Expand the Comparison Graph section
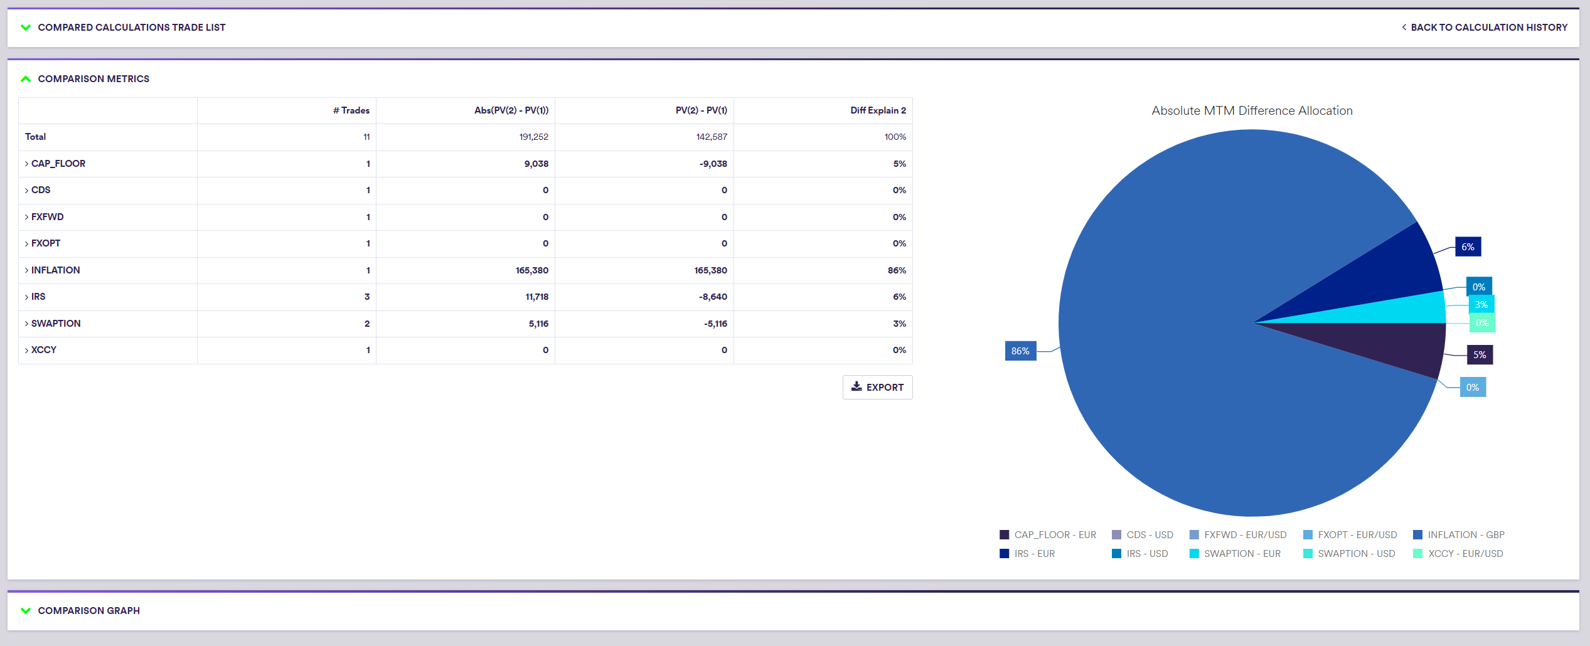The width and height of the screenshot is (1590, 646). [26, 611]
